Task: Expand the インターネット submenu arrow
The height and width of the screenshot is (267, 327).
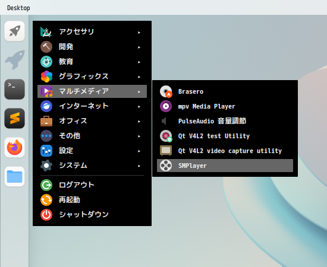Action: (x=139, y=107)
